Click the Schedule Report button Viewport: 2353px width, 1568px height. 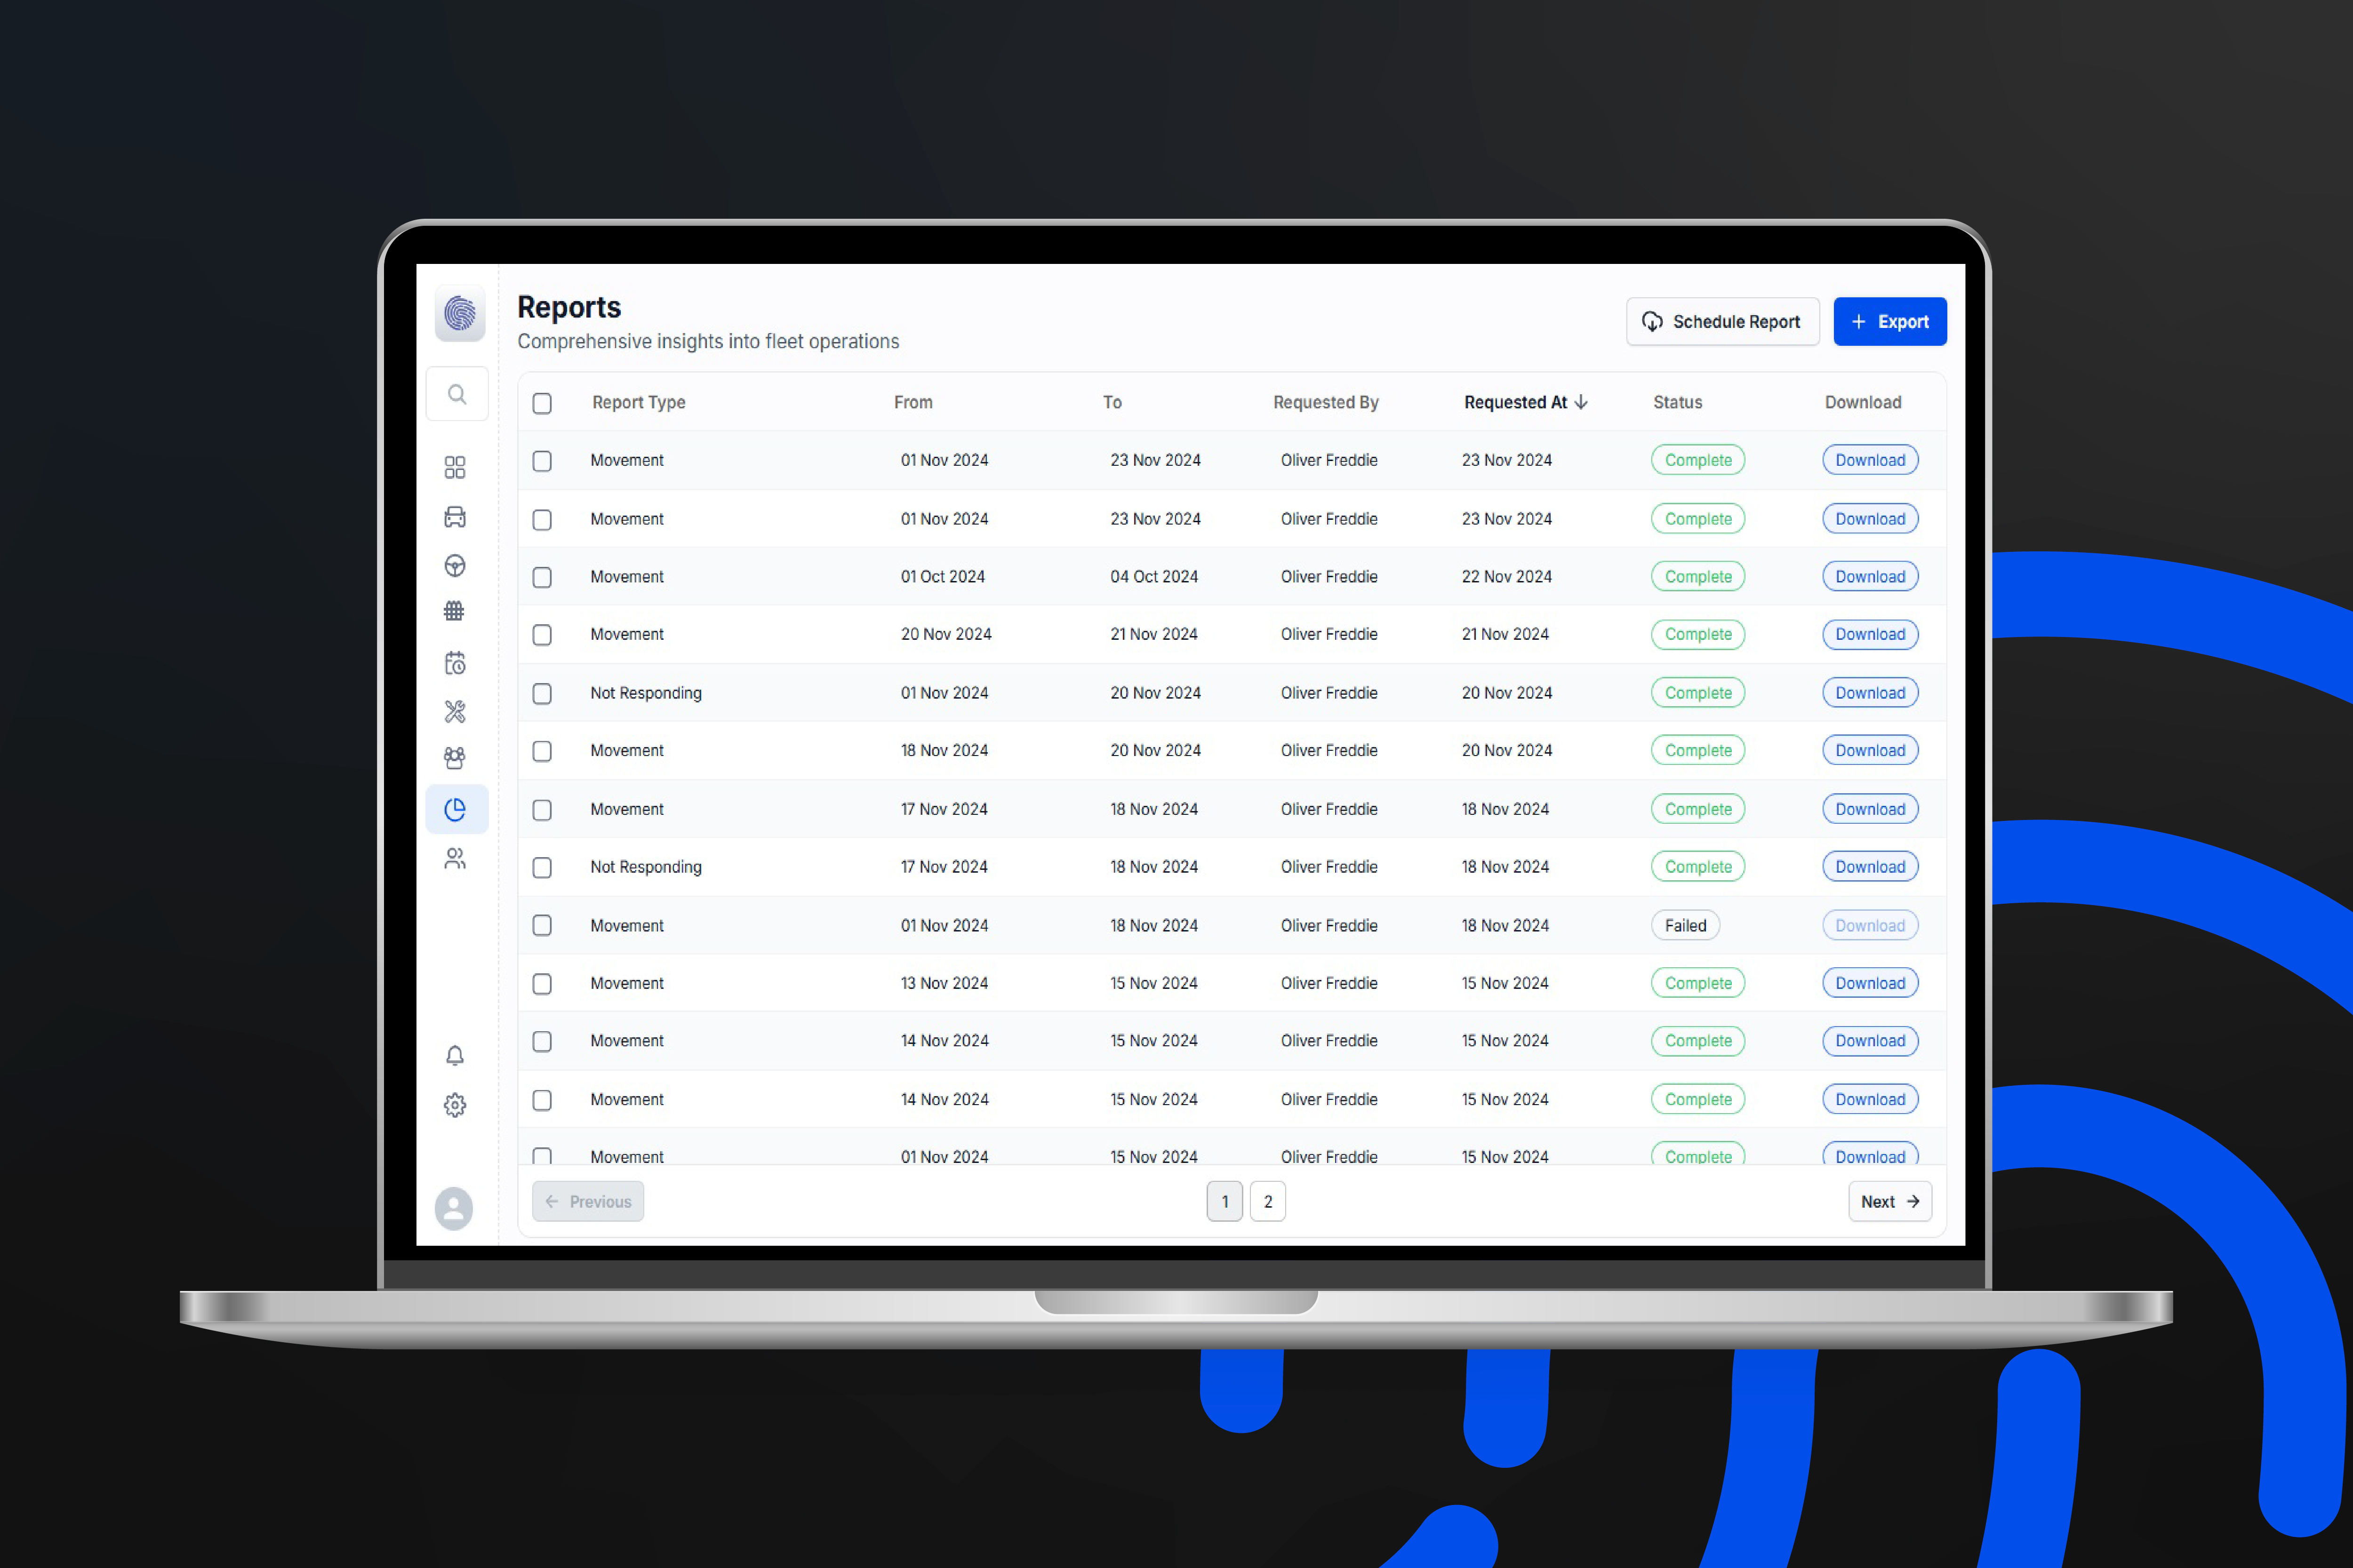click(1722, 322)
